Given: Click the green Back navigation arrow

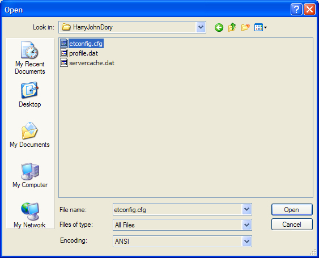Looking at the screenshot, I should coord(219,27).
